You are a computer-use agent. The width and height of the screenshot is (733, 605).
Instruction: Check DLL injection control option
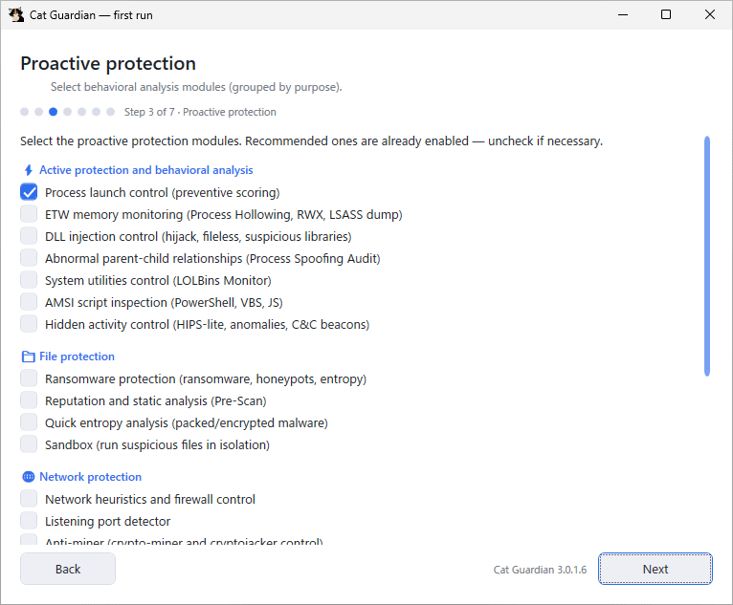(x=29, y=236)
